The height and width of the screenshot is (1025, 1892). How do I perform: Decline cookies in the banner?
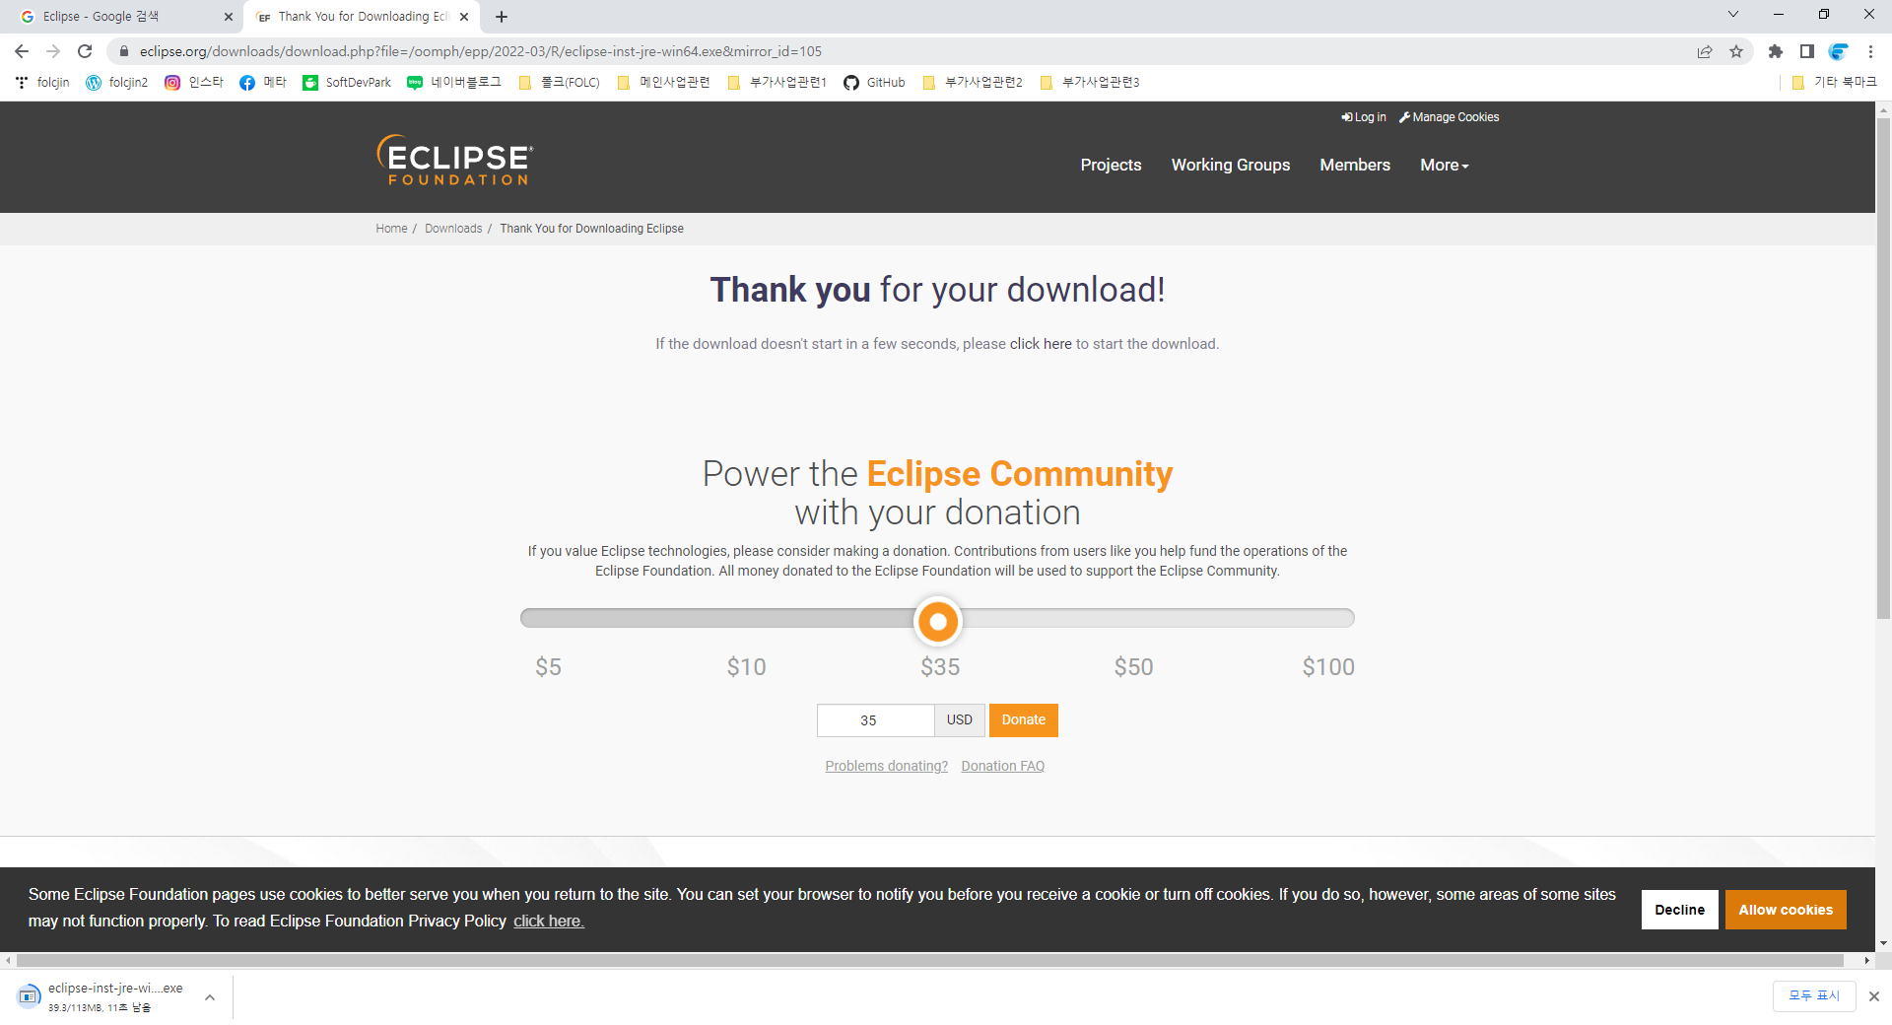pyautogui.click(x=1680, y=910)
